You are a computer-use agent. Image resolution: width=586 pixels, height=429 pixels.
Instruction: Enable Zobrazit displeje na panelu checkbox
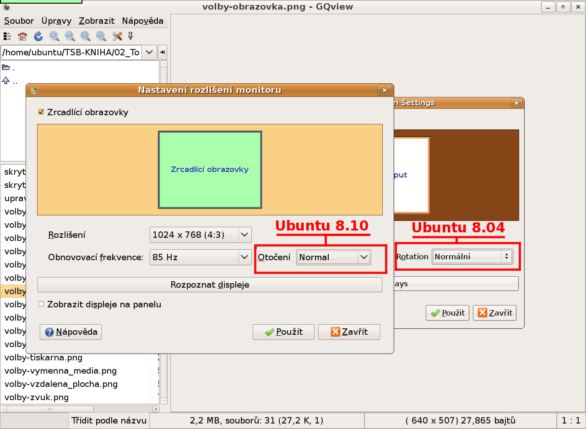pyautogui.click(x=41, y=304)
